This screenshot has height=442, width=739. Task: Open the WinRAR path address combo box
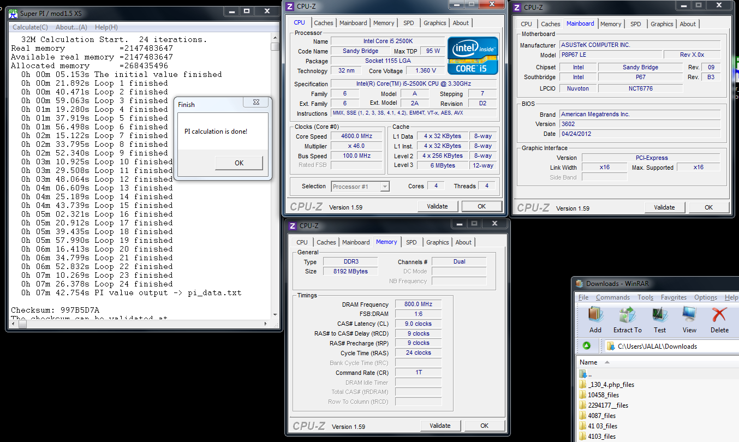(671, 346)
